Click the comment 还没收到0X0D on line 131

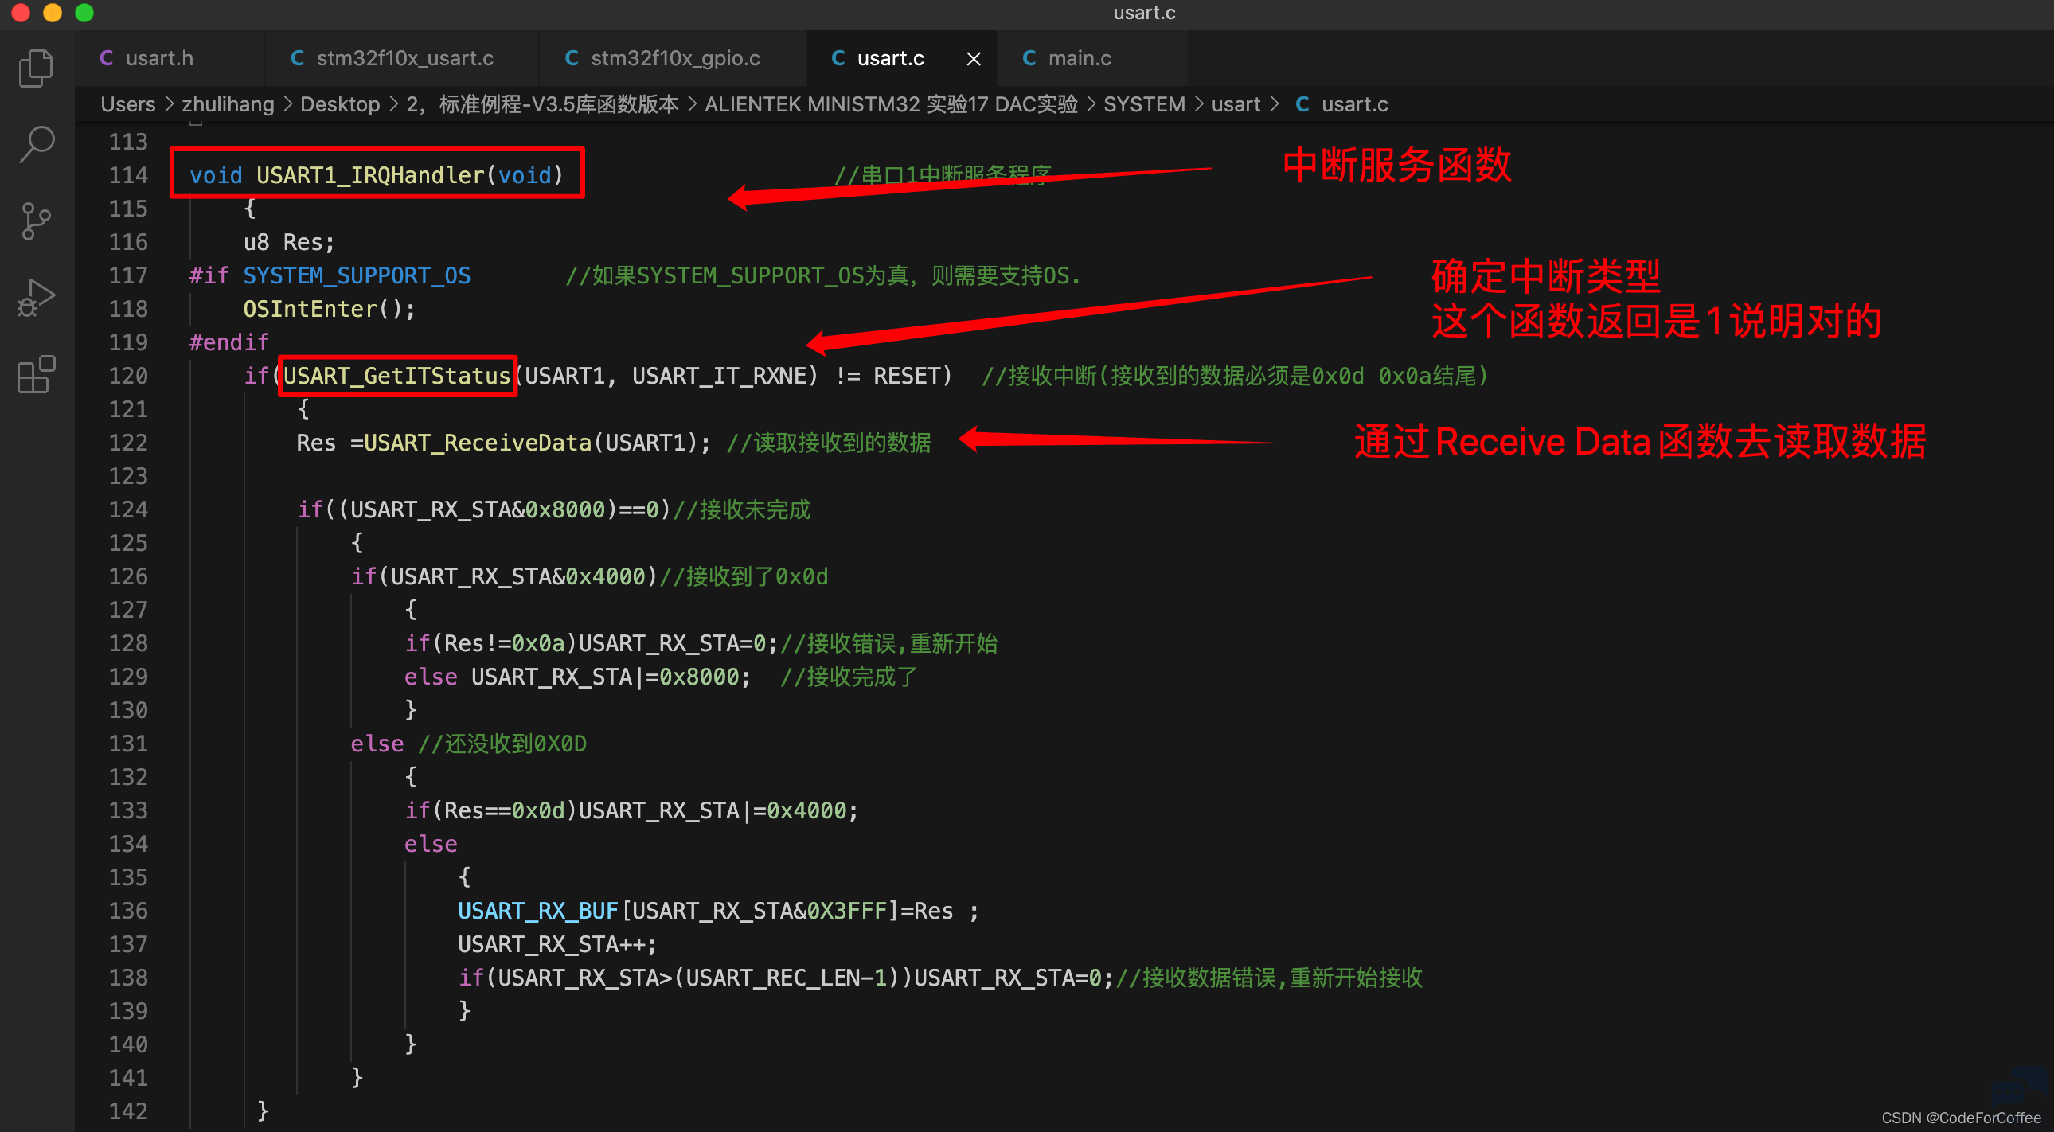tap(502, 744)
